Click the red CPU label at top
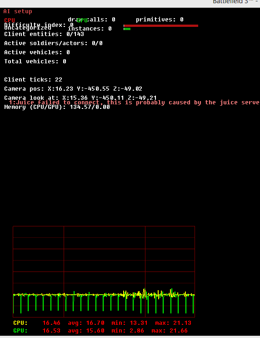This screenshot has width=260, height=338. (x=10, y=20)
